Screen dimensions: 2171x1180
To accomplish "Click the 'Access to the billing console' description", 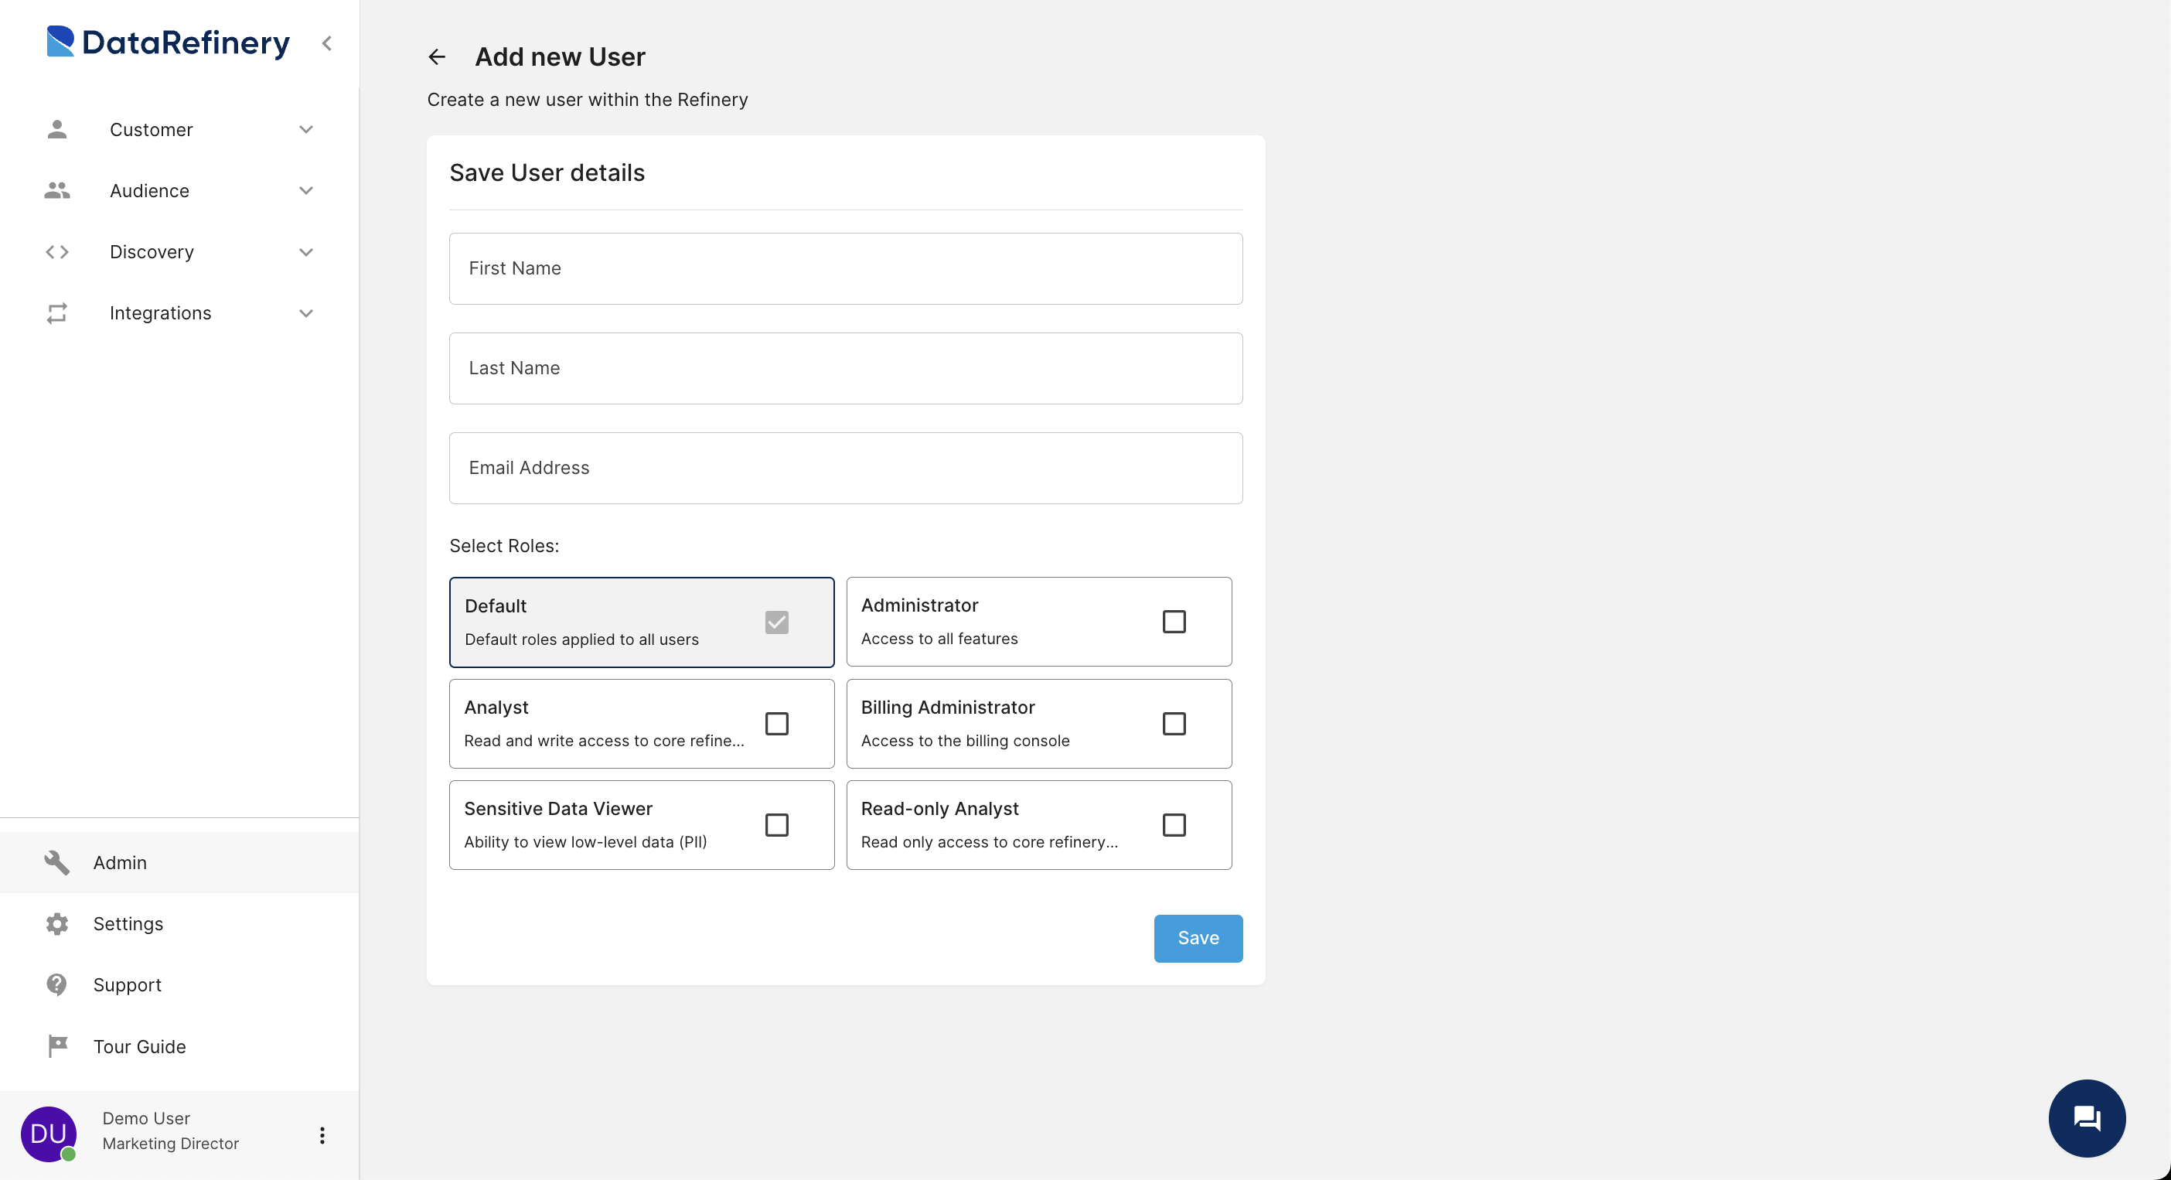I will click(x=965, y=740).
